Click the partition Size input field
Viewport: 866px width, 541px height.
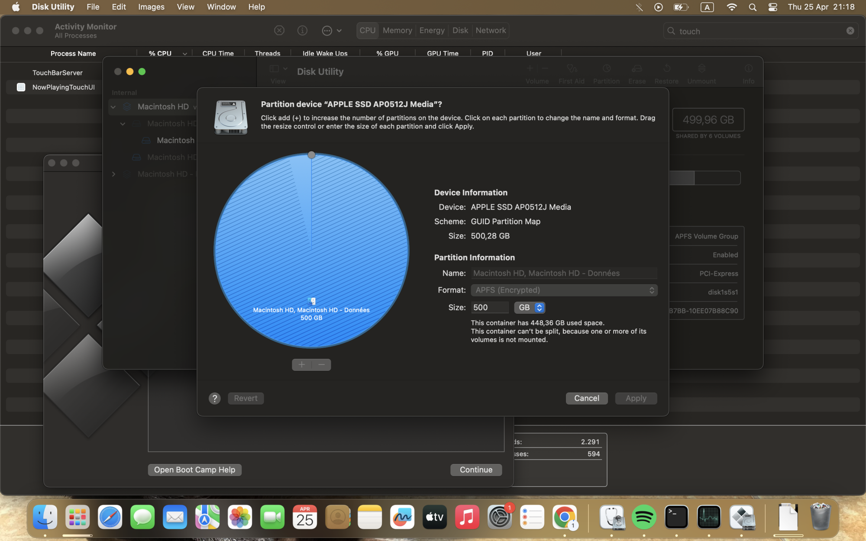pos(489,307)
